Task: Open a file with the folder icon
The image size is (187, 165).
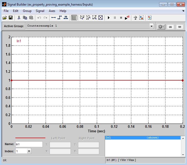Action: coord(5,18)
